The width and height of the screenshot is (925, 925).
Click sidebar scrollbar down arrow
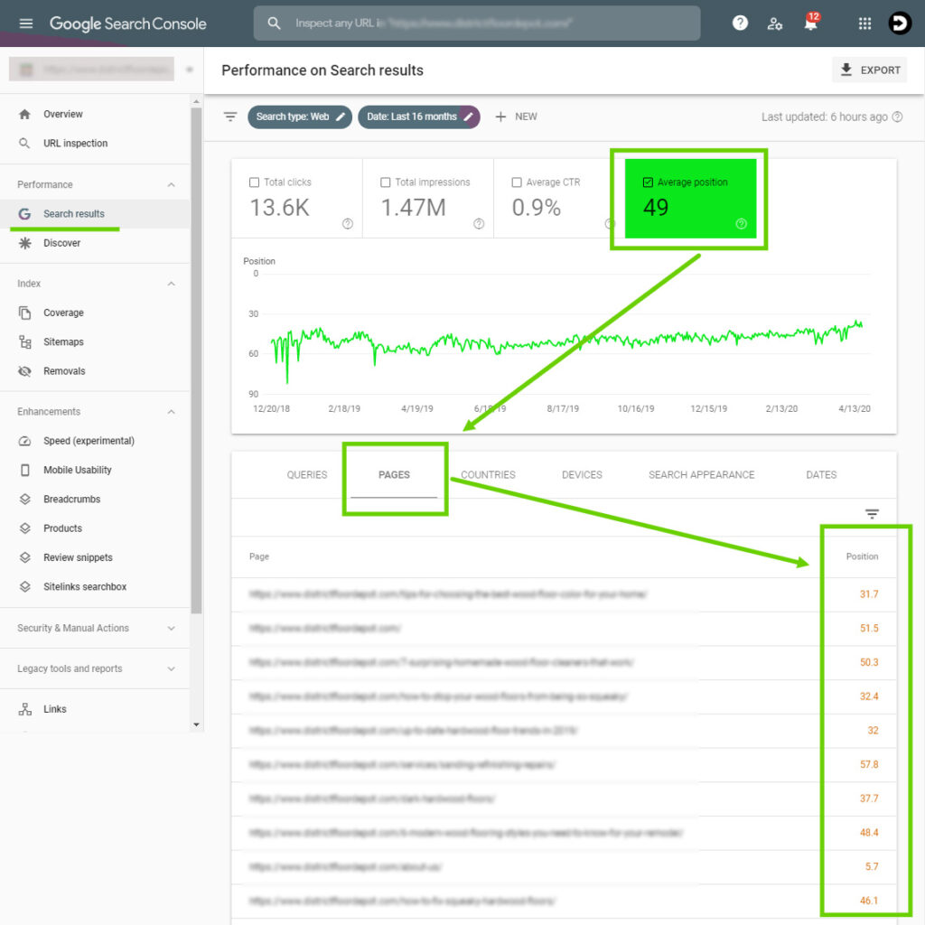click(x=196, y=725)
